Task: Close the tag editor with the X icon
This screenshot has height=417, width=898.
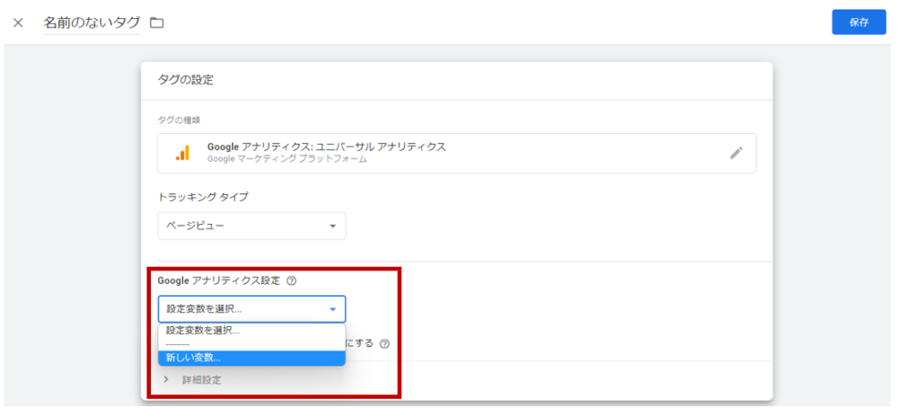Action: (x=18, y=22)
